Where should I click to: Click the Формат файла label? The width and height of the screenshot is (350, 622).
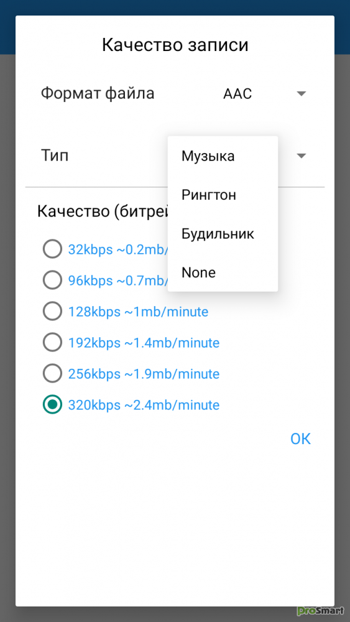coord(98,94)
